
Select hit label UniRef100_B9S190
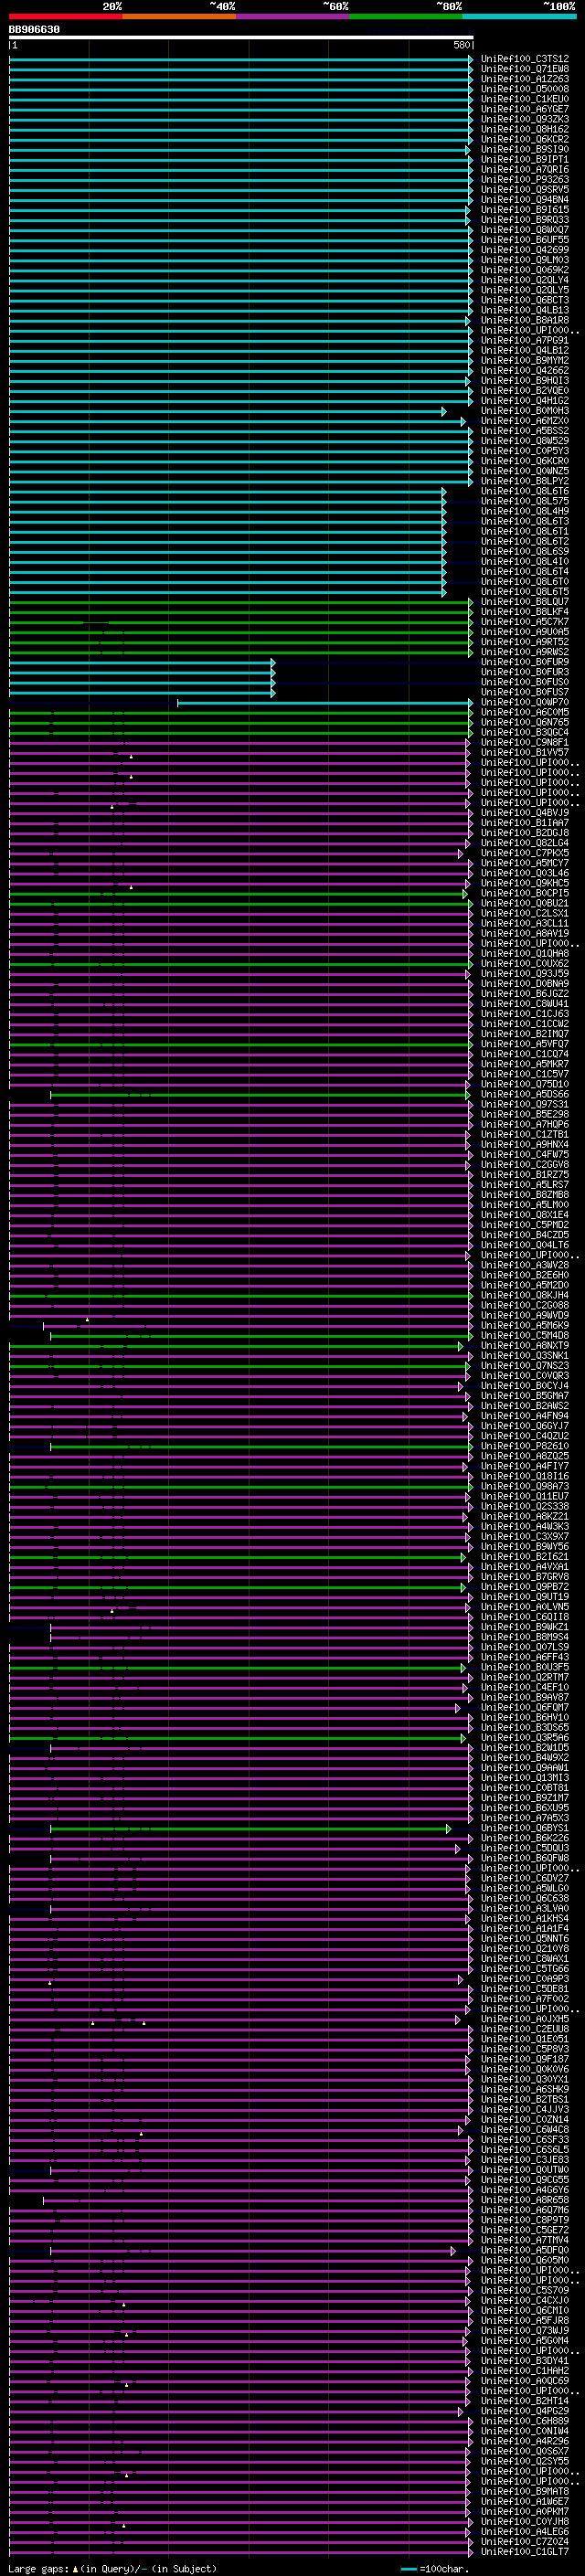525,149
